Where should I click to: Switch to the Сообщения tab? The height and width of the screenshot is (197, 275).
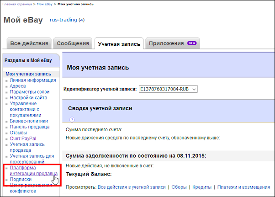point(73,43)
